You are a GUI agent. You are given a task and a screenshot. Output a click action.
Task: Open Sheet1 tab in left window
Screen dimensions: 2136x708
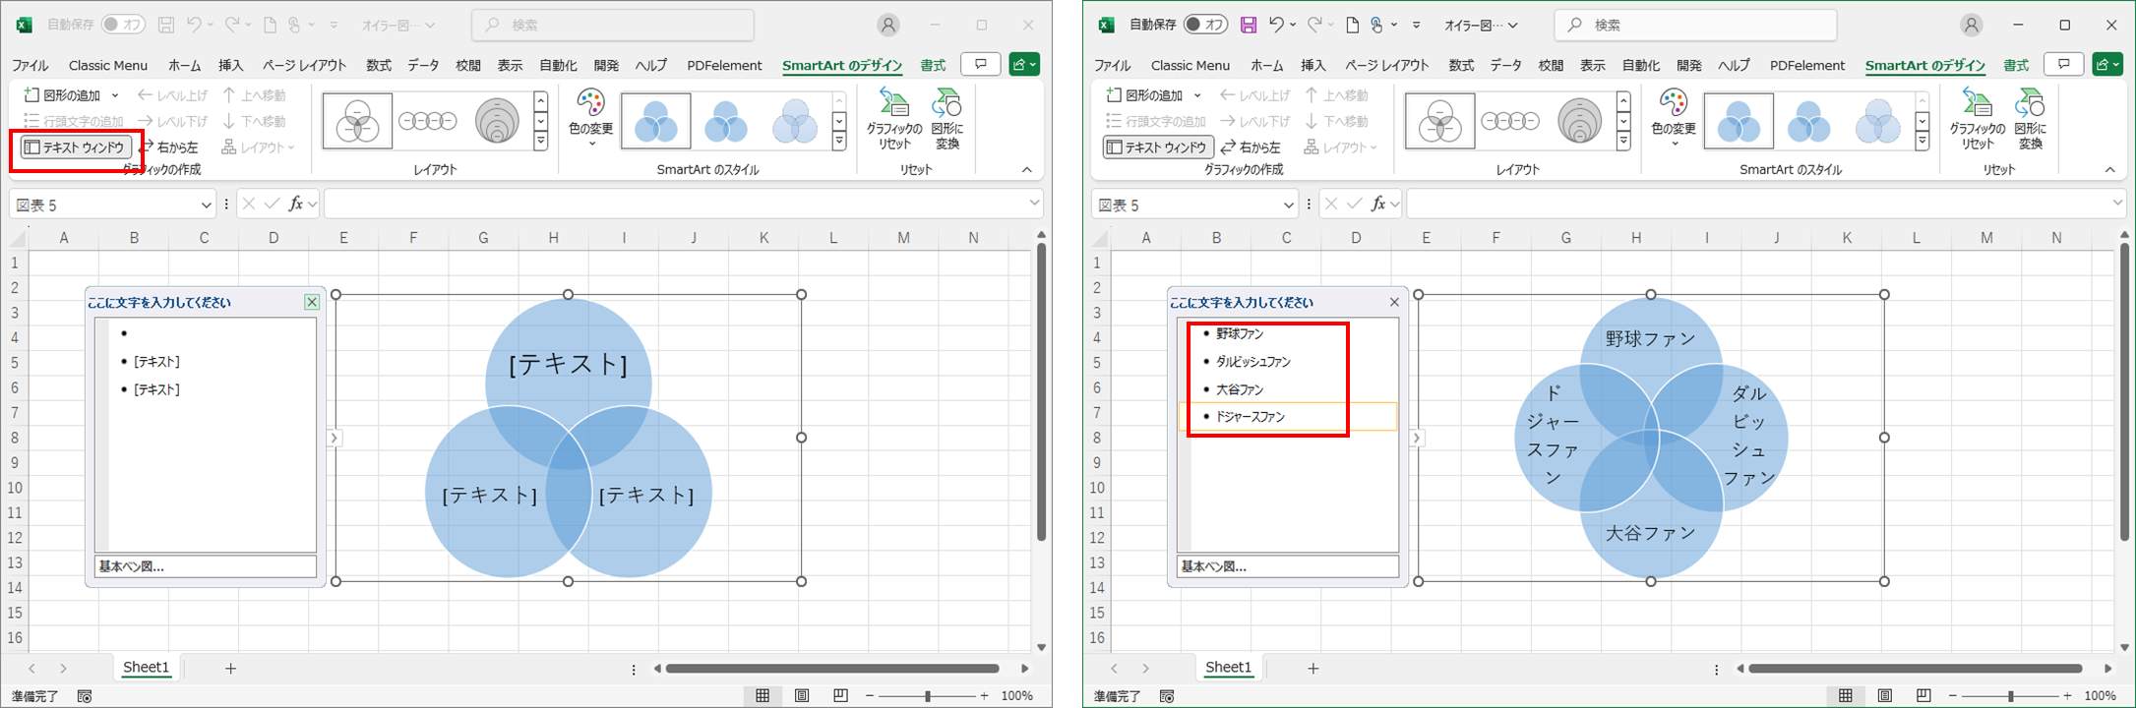146,668
